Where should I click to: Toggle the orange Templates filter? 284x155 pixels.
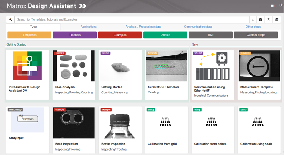(x=29, y=35)
